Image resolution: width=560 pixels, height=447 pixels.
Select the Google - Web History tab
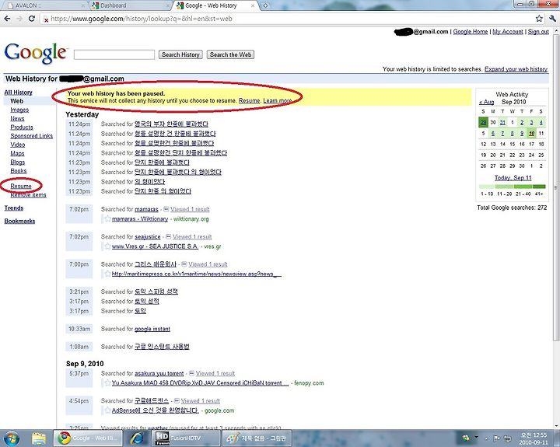point(215,5)
